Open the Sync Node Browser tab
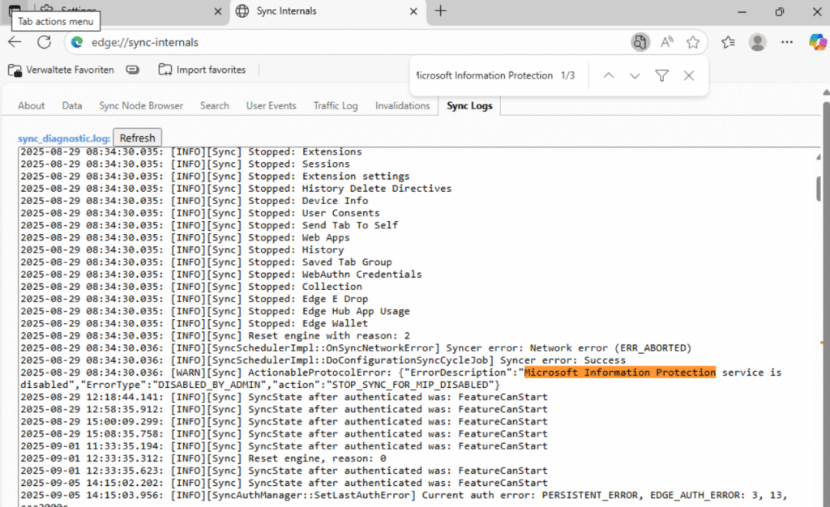 point(141,105)
